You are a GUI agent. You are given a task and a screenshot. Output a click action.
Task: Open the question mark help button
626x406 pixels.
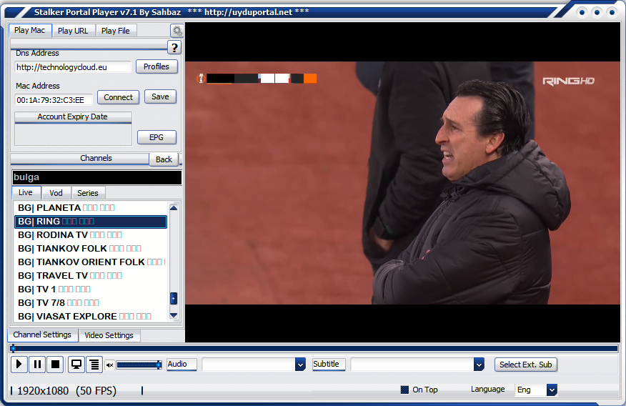(174, 47)
